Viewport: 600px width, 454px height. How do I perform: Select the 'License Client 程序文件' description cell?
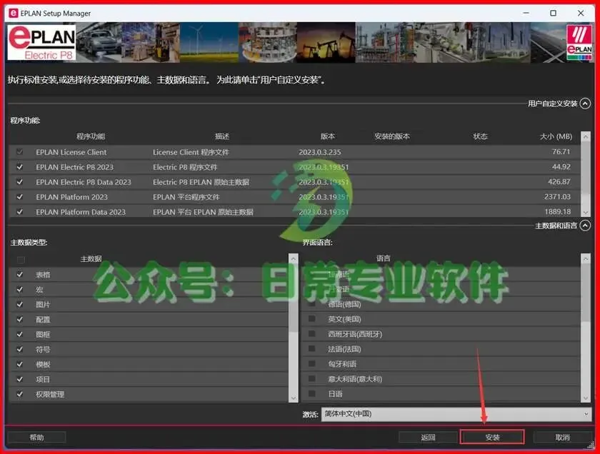(191, 152)
